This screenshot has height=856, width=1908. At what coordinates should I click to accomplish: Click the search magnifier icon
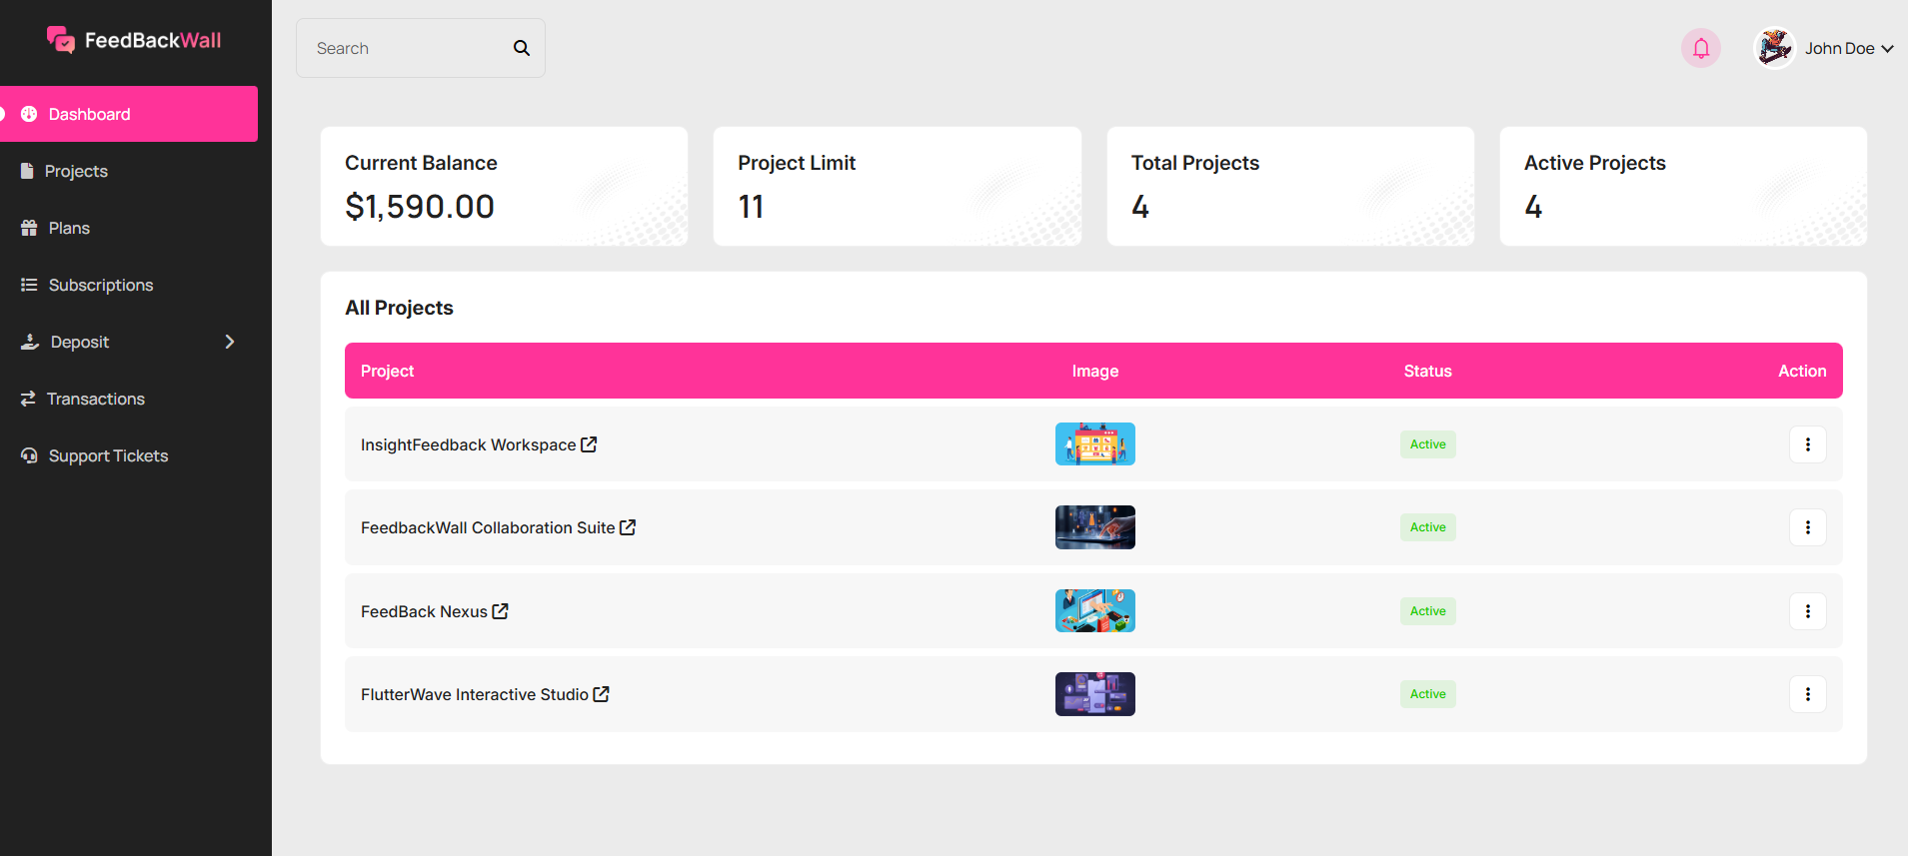(x=522, y=48)
